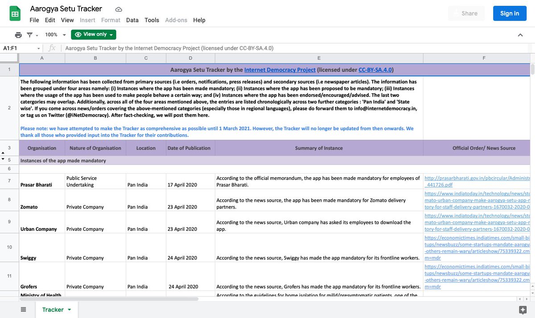Open the all sheets list icon
Screen dimensions: 535x318
click(24, 310)
